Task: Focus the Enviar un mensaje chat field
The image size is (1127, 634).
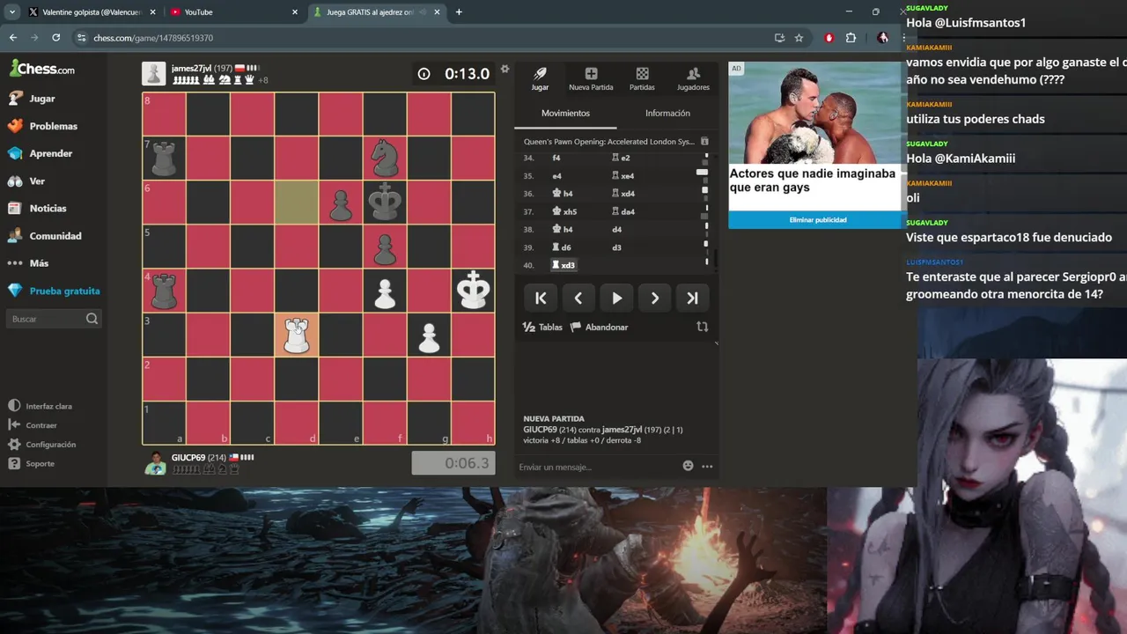Action: [x=599, y=467]
